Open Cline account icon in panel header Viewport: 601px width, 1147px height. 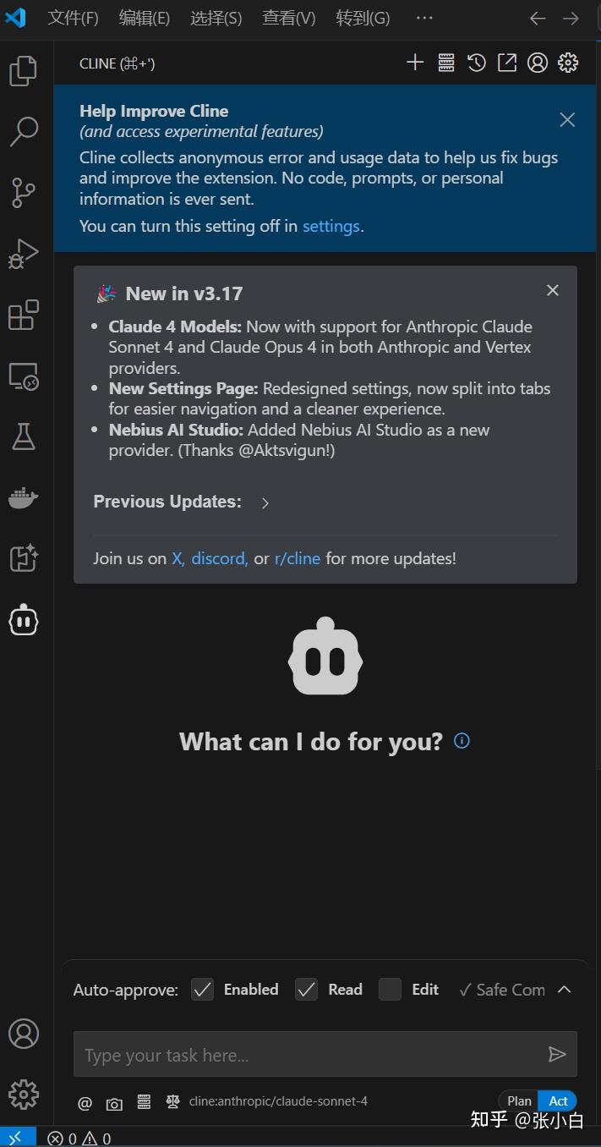[538, 63]
